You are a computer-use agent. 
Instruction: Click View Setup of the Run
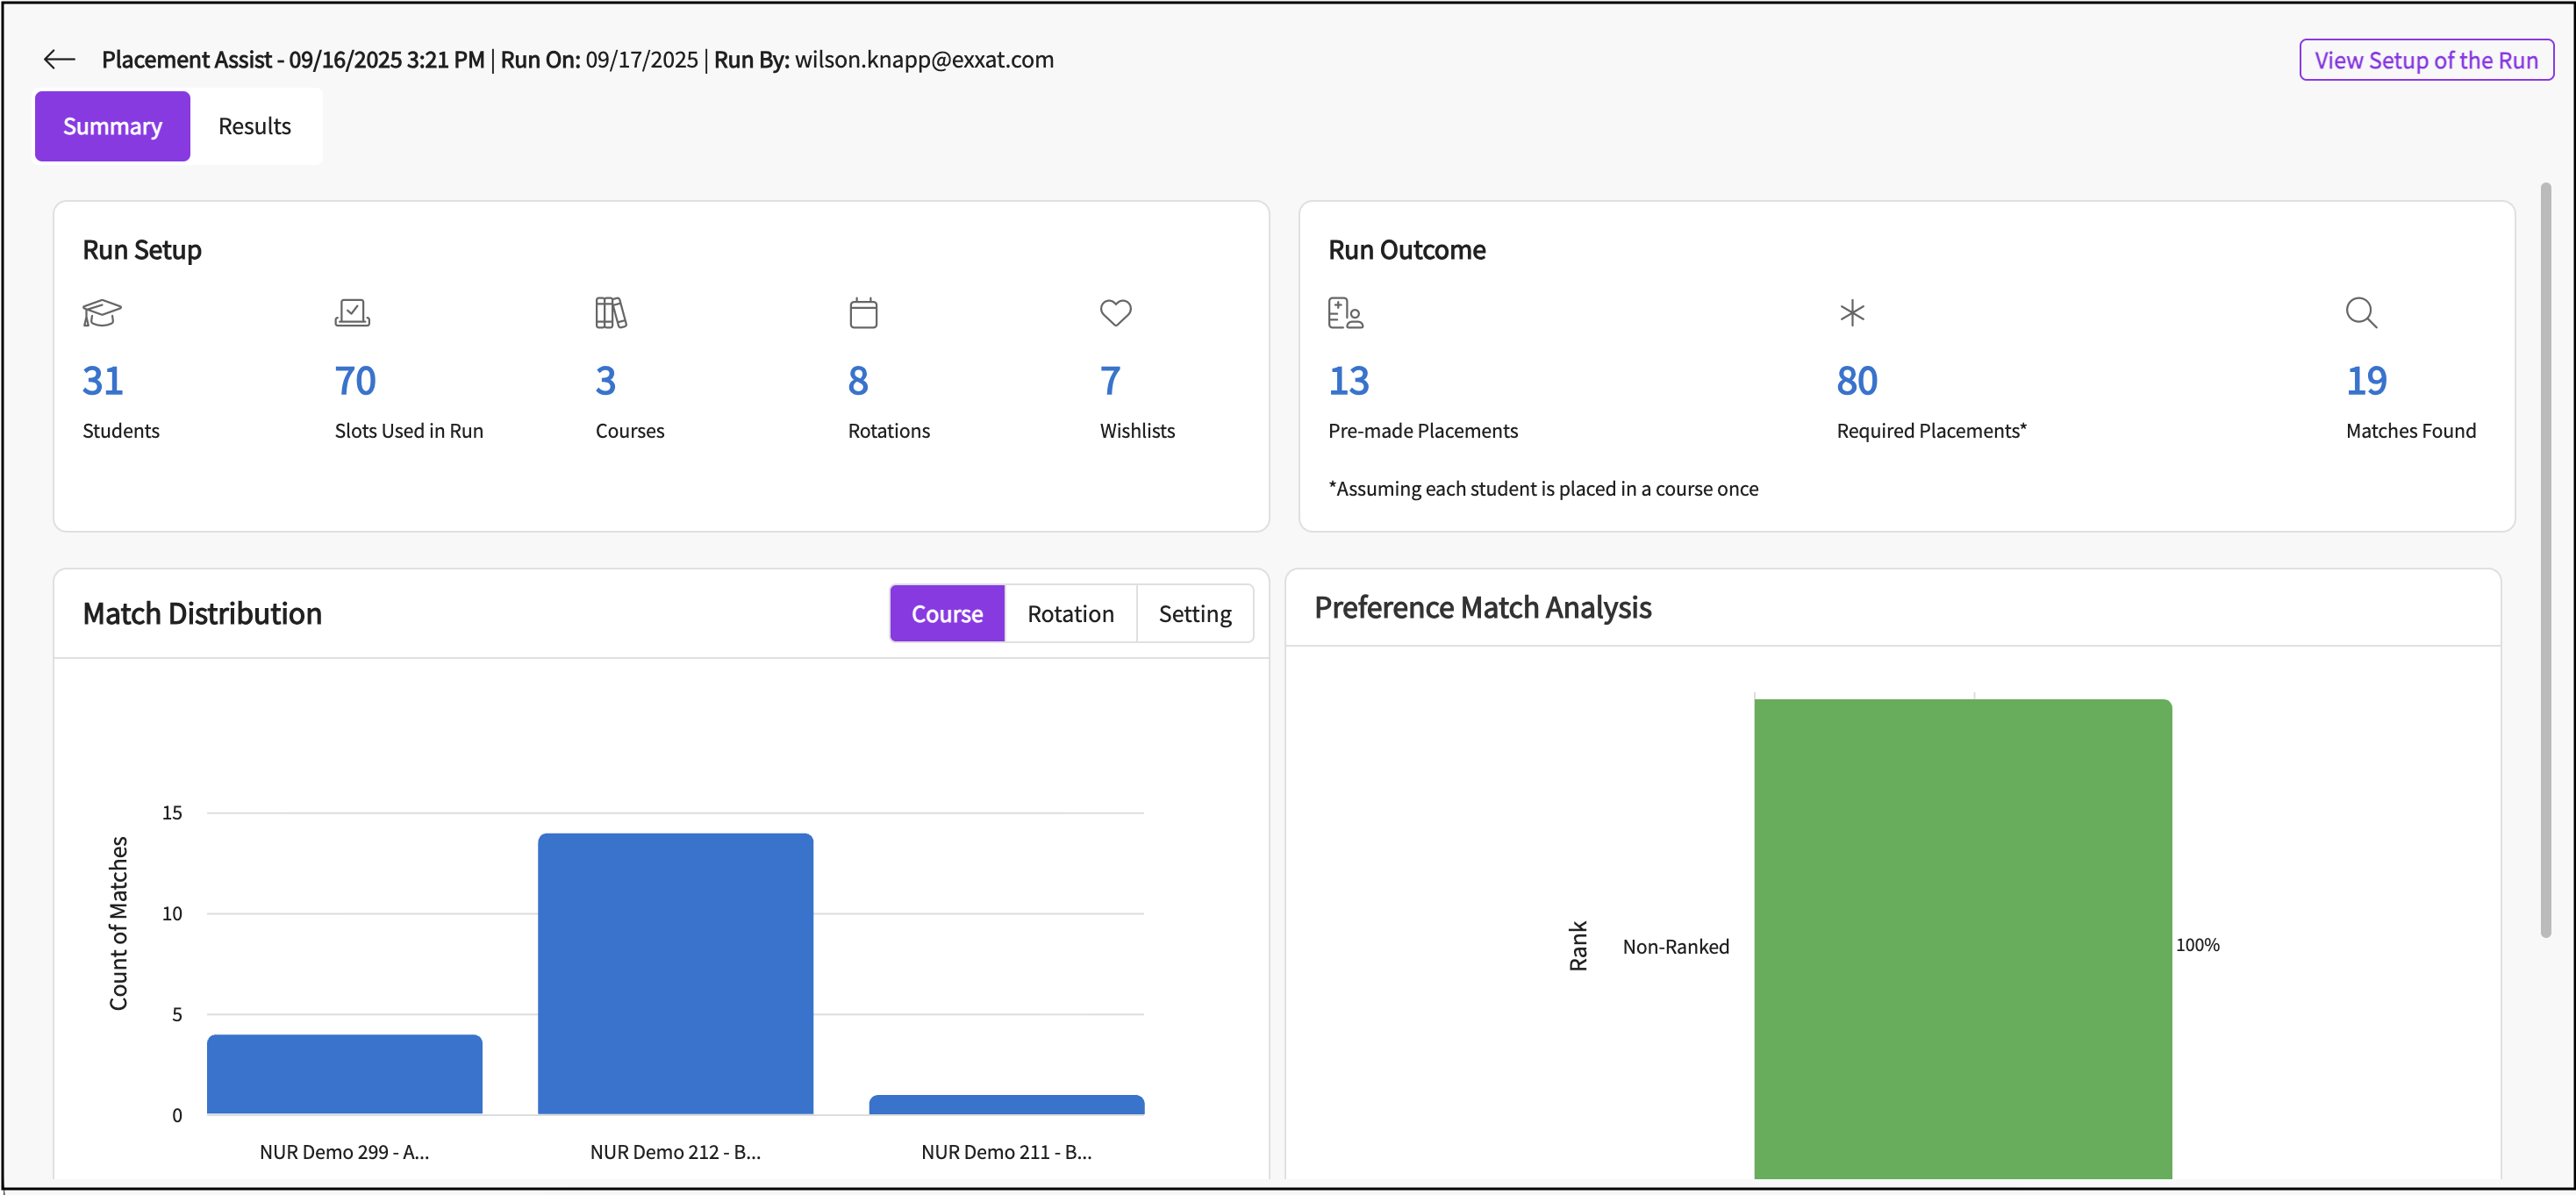click(x=2425, y=60)
